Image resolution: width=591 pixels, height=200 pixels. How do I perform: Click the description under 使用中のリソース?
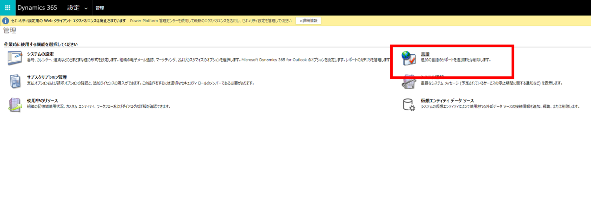[x=99, y=106]
